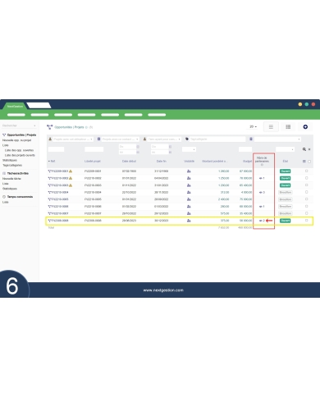
Task: Click the add new project plus icon
Action: [x=305, y=127]
